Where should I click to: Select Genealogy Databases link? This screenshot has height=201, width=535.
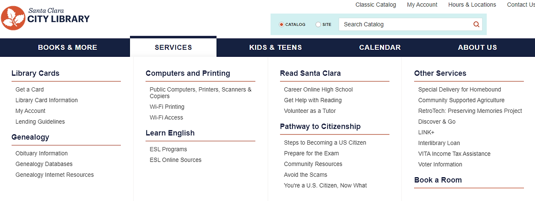pos(44,164)
